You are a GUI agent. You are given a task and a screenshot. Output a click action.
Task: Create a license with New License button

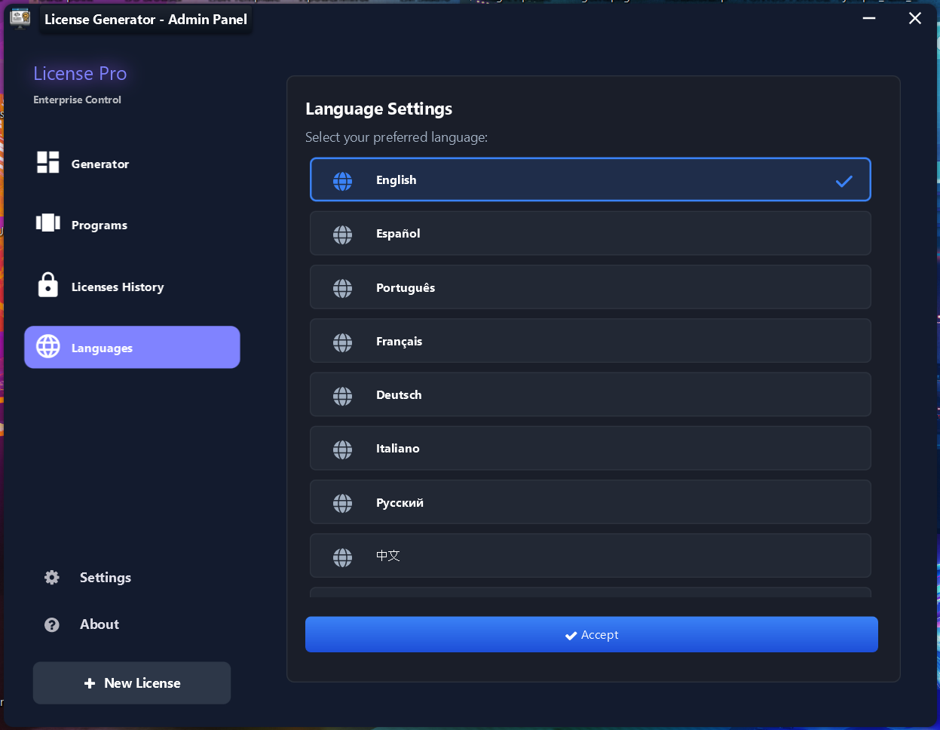(132, 683)
